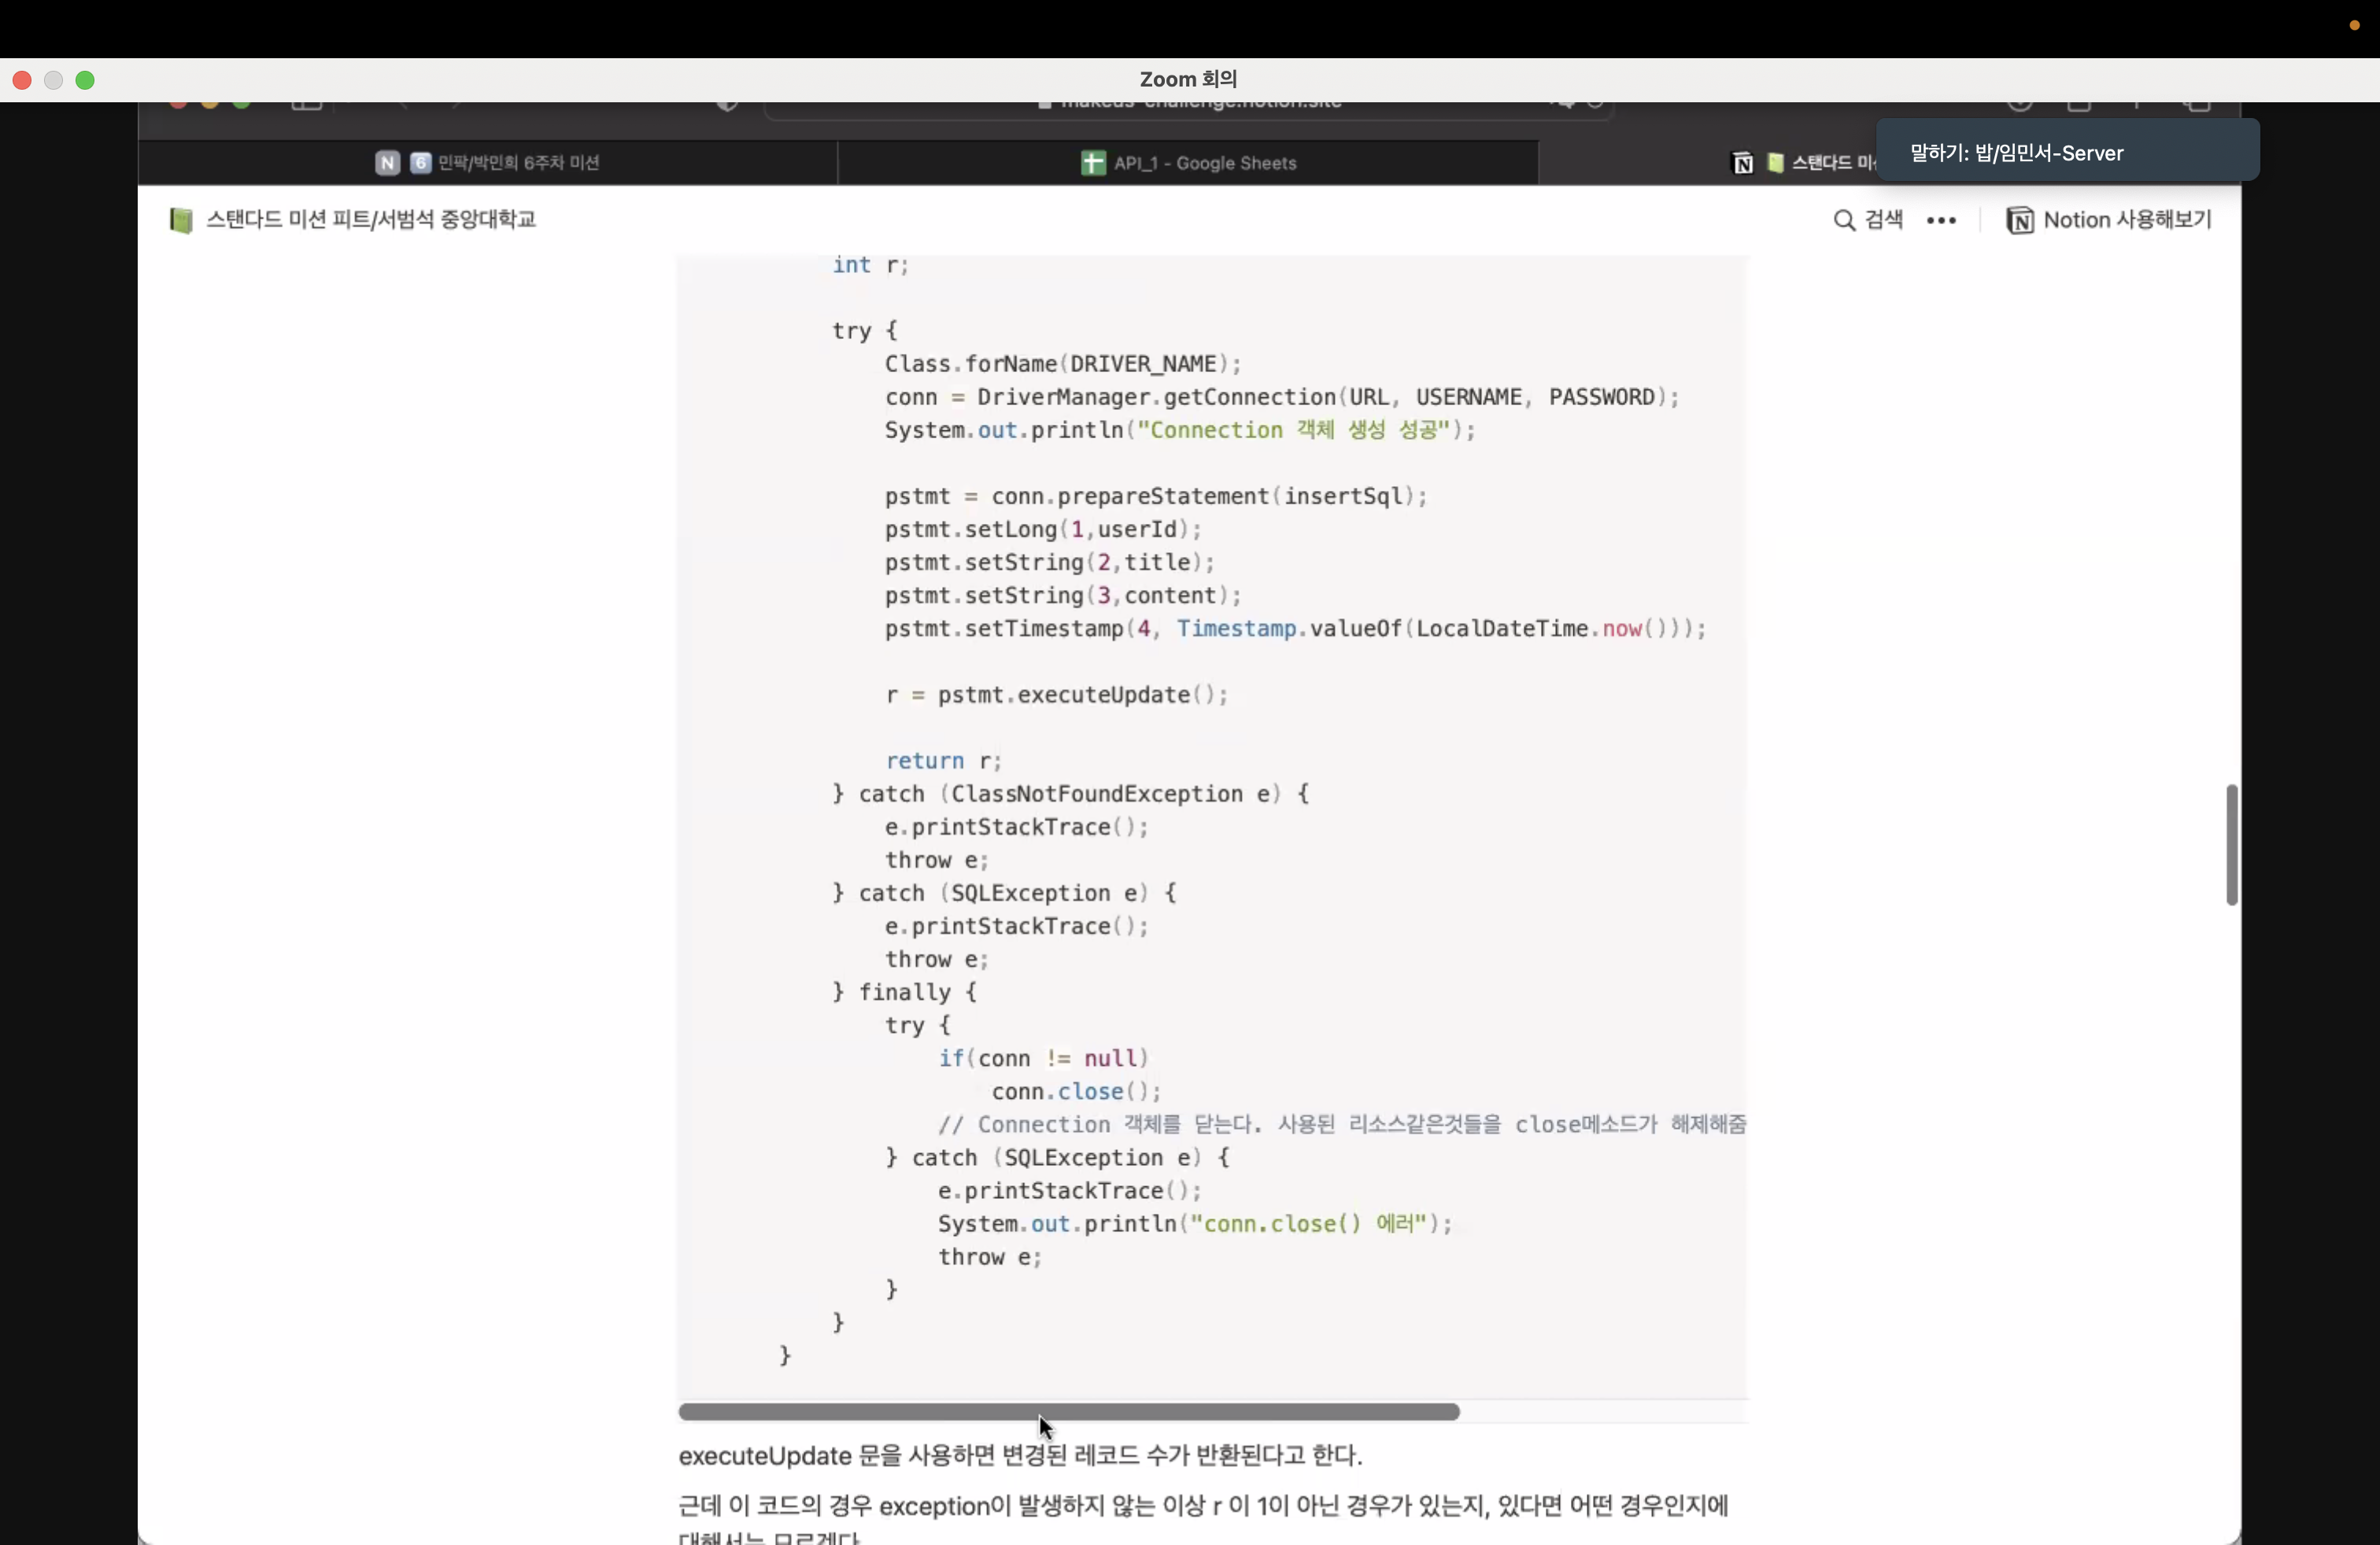Click the gray minimize button of Zoom window
Image resolution: width=2380 pixels, height=1545 pixels.
(54, 80)
